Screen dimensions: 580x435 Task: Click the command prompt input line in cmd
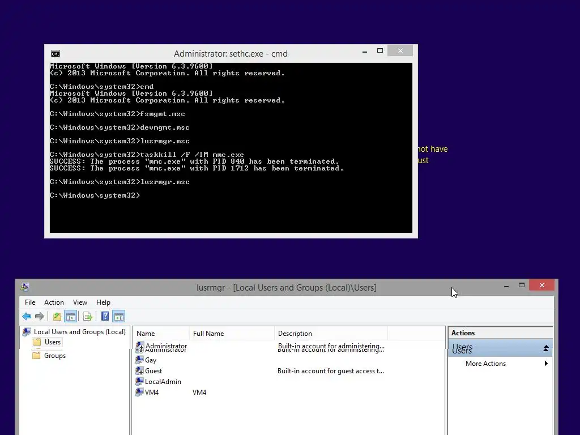95,195
